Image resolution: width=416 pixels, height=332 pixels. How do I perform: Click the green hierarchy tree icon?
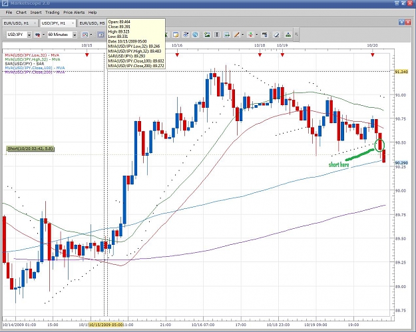click(288, 35)
